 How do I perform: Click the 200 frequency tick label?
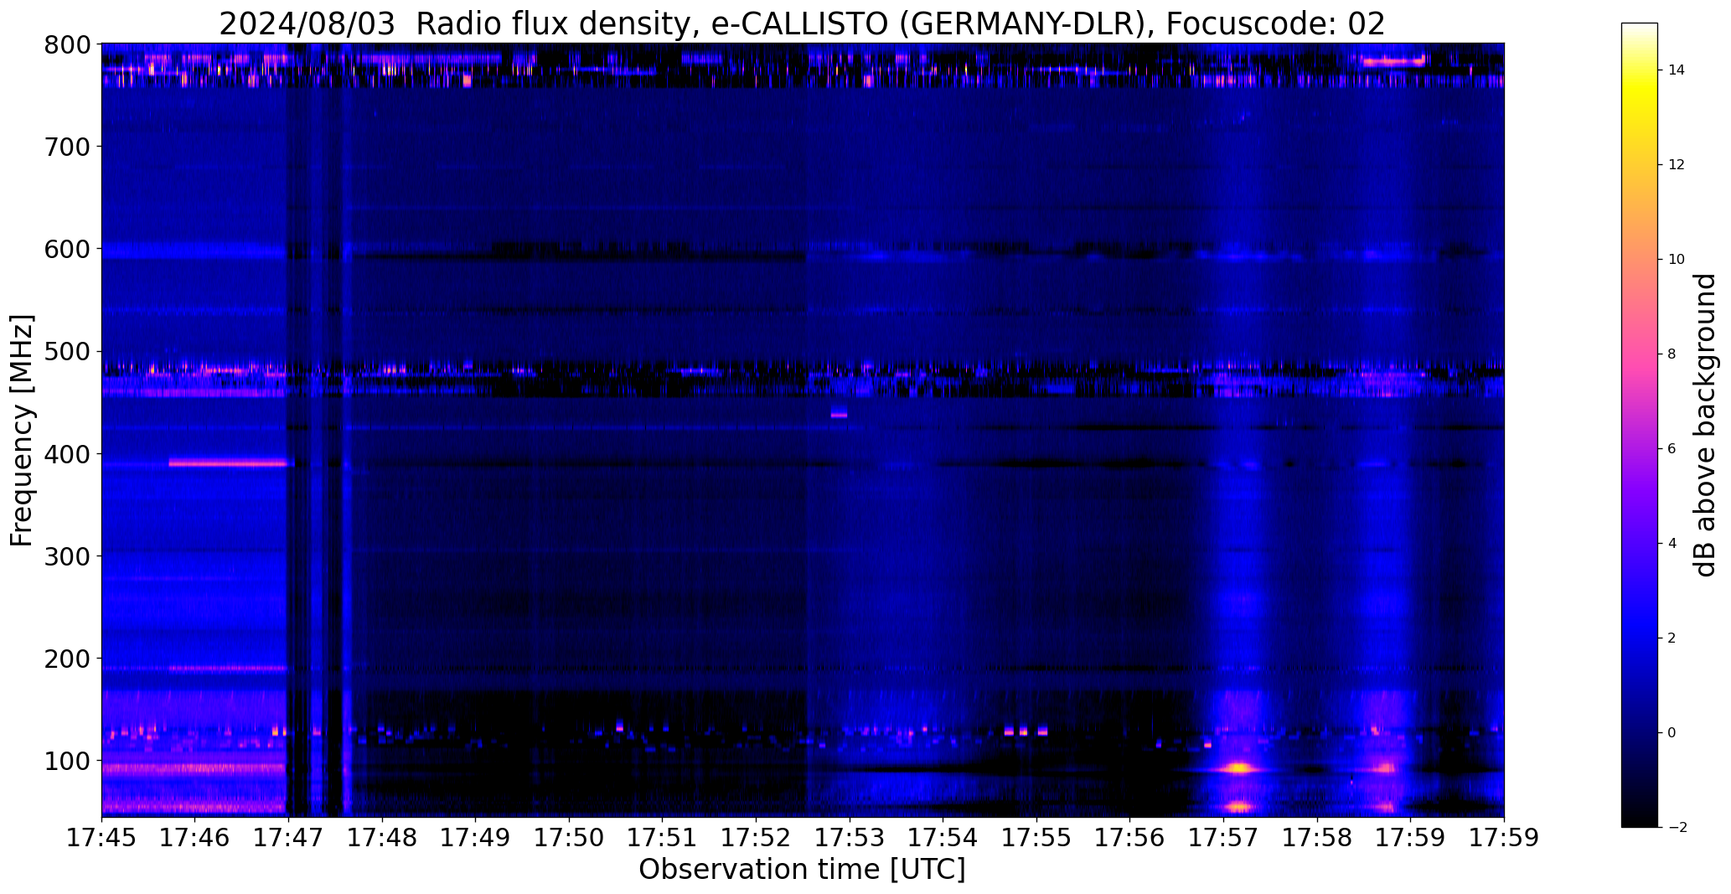[x=66, y=659]
